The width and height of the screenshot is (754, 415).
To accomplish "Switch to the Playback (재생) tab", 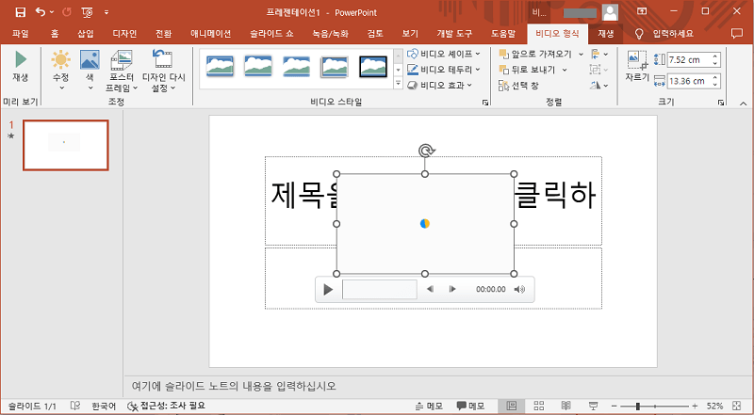I will [606, 34].
